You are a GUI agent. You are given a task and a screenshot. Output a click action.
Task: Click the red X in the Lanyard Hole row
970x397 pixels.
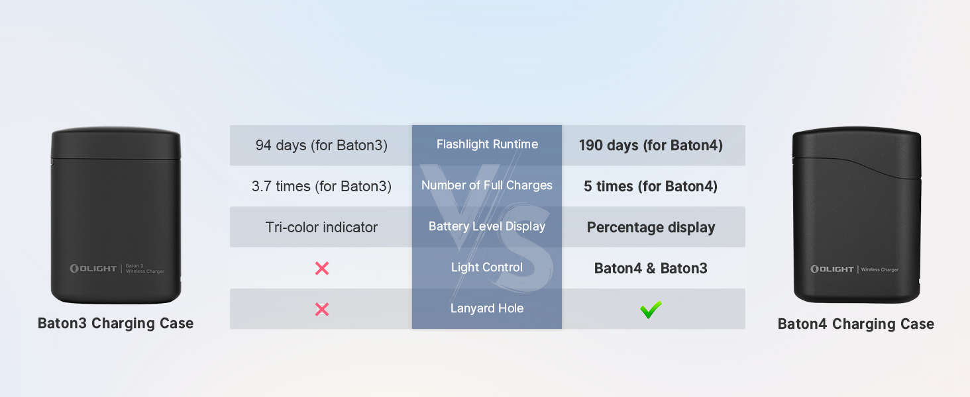pos(322,309)
